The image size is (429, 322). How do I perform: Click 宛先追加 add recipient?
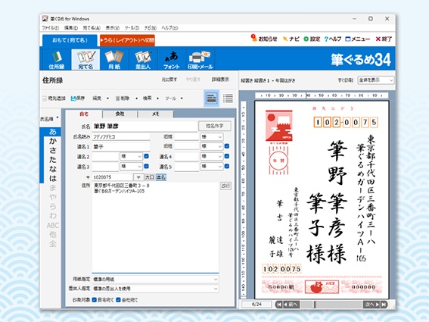tap(54, 98)
